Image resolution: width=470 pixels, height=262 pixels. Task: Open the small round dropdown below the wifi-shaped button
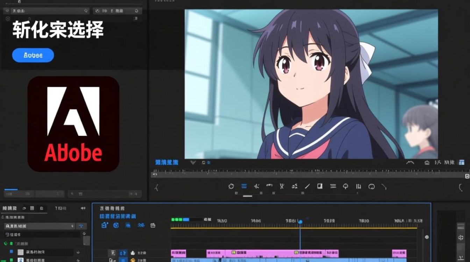click(x=84, y=234)
